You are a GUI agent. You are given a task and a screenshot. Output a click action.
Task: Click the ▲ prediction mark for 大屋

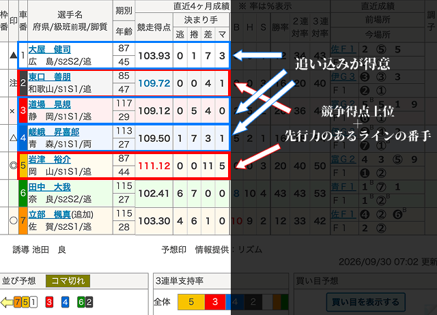click(14, 55)
